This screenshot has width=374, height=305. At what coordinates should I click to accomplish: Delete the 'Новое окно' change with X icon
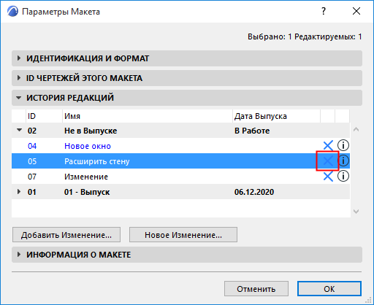coord(328,146)
